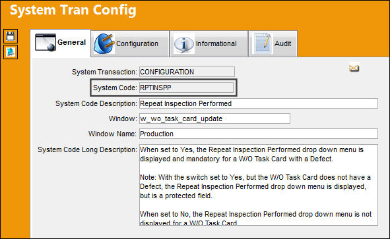Open the Audit tab
Image resolution: width=390 pixels, height=239 pixels.
pyautogui.click(x=273, y=43)
